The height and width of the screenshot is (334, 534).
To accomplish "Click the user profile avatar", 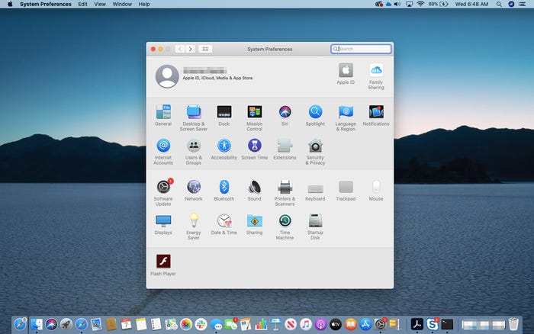I will click(x=167, y=76).
